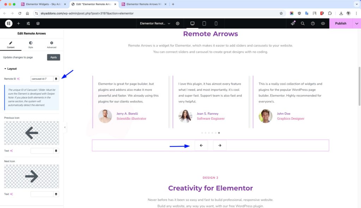This screenshot has width=361, height=208.
Task: Go to browser home page
Action: point(27,13)
